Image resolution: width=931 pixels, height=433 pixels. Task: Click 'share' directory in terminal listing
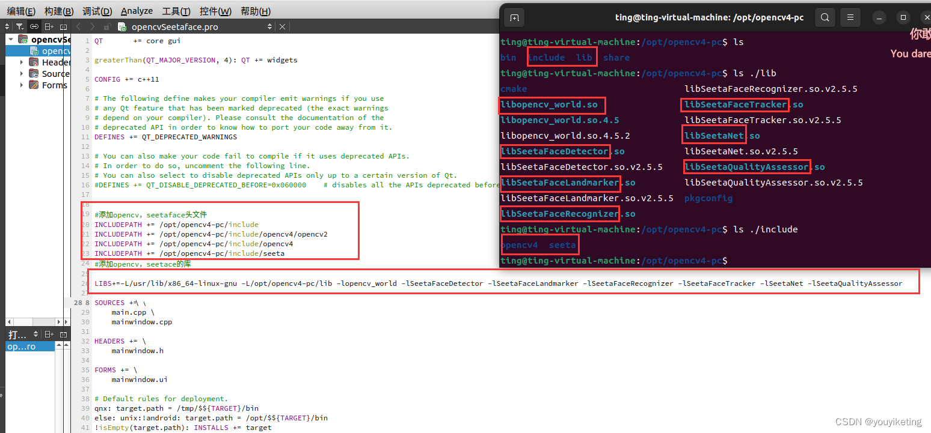pos(616,58)
